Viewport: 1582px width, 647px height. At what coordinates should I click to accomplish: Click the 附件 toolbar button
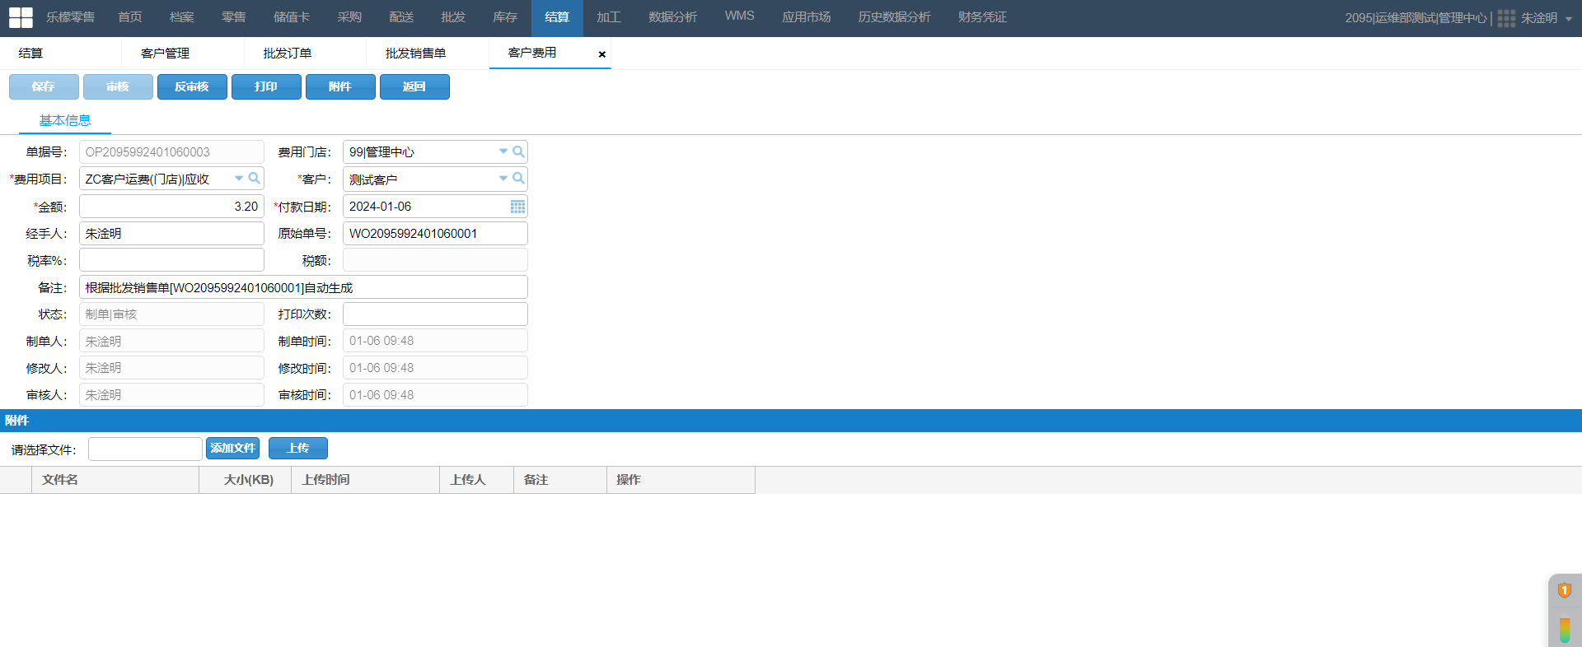(x=340, y=86)
